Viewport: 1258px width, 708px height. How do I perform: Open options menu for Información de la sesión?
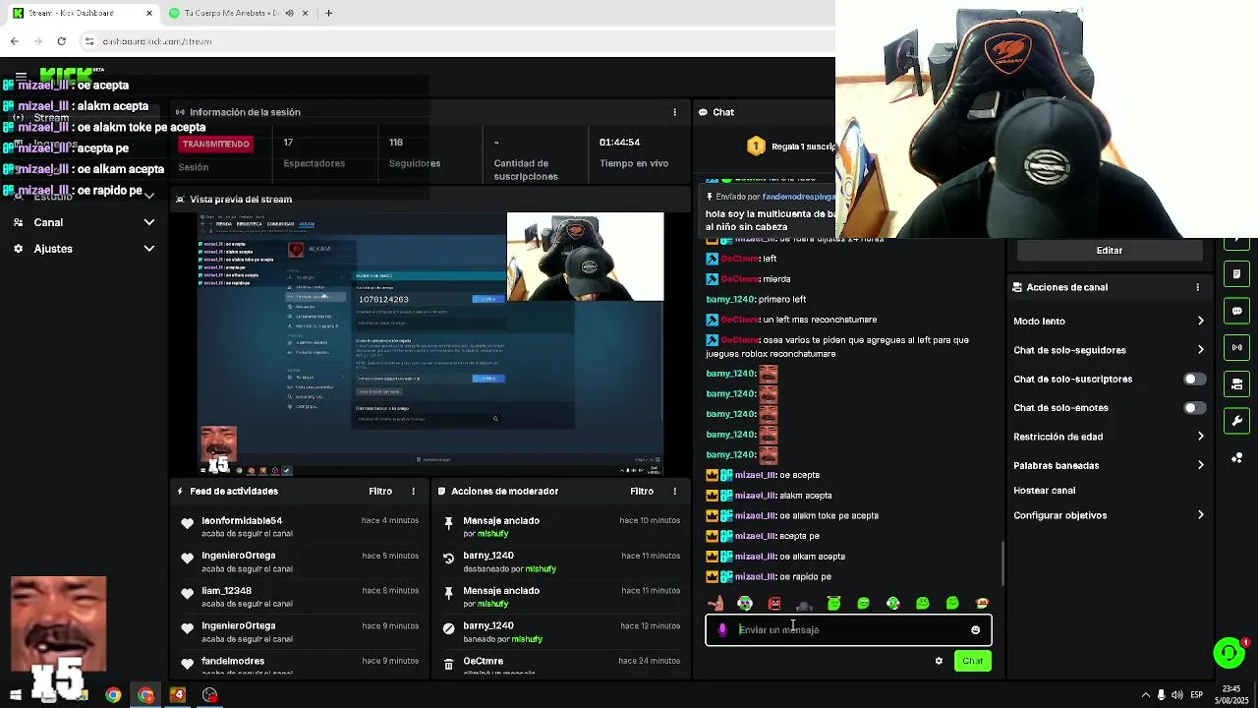click(x=674, y=112)
